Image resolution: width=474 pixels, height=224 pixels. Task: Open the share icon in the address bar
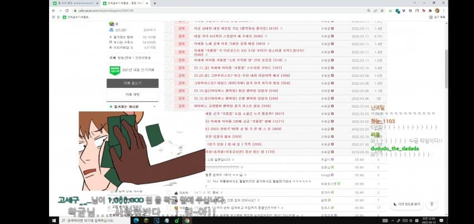pyautogui.click(x=375, y=11)
